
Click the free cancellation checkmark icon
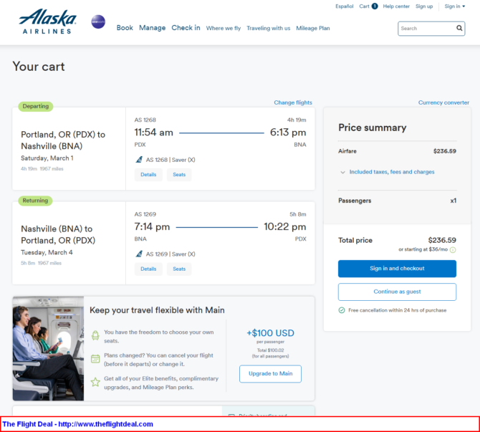pyautogui.click(x=342, y=310)
